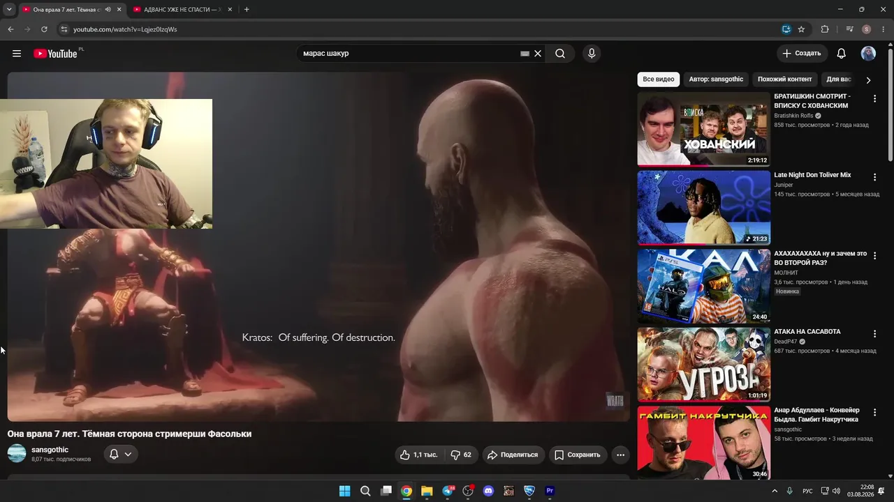Switch to the Она врала 7 лет tab
This screenshot has width=894, height=502.
click(67, 10)
